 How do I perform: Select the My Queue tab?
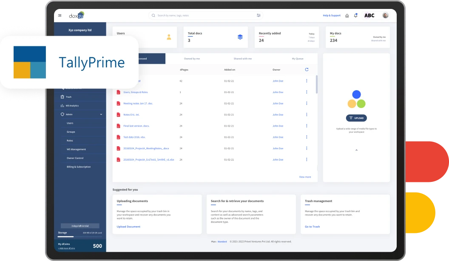coord(298,58)
